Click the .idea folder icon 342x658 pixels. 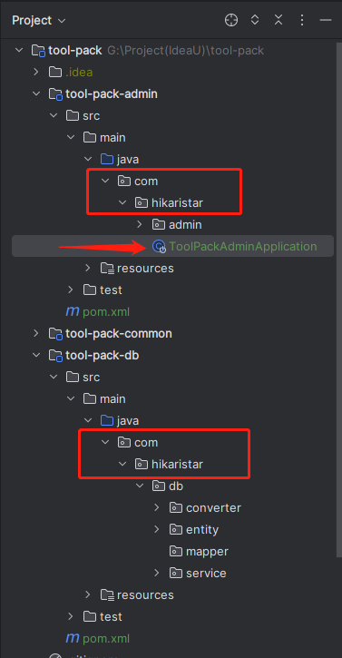[55, 73]
